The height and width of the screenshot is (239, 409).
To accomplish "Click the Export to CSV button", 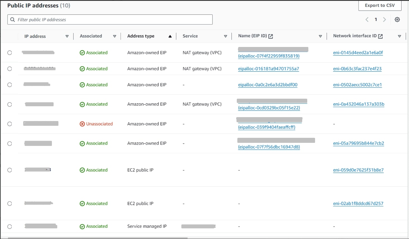I will (x=380, y=5).
